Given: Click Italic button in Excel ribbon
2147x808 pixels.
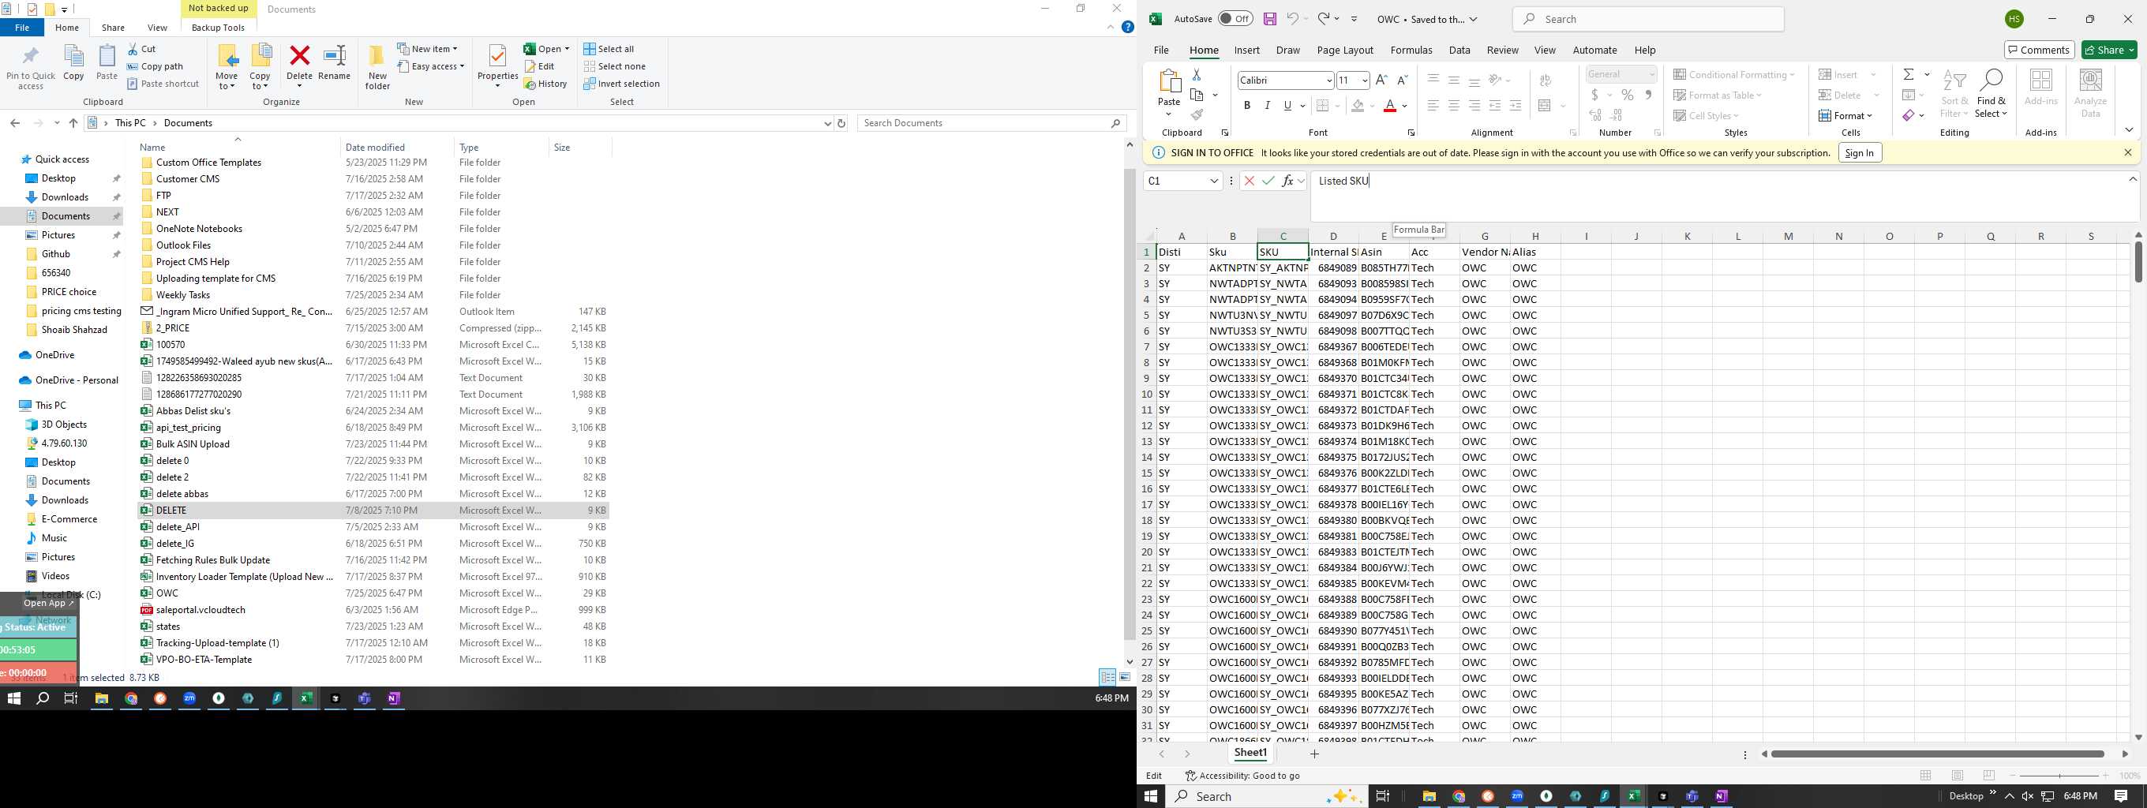Looking at the screenshot, I should [1267, 106].
